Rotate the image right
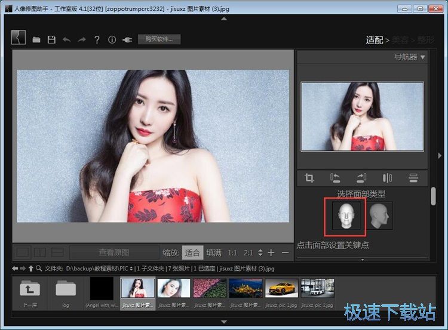Screen dimensions: 448x330 click(361, 178)
